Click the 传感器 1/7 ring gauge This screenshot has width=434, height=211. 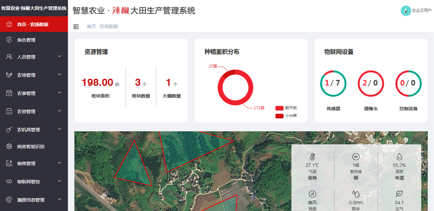(x=333, y=84)
